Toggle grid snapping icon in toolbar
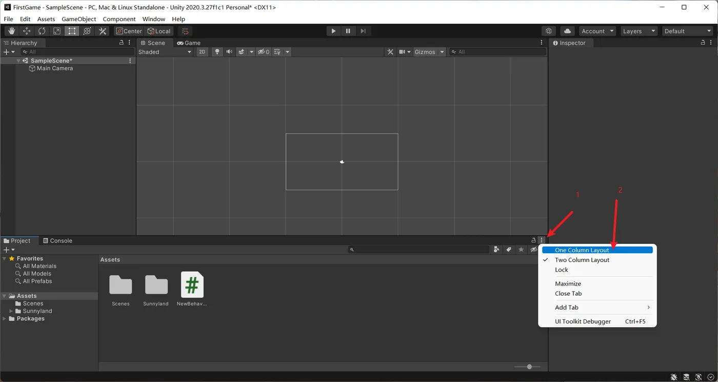The width and height of the screenshot is (718, 382). 185,31
